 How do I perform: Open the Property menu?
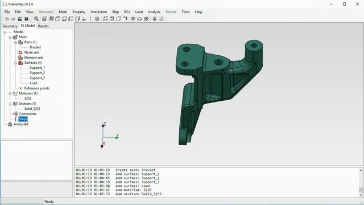(78, 12)
